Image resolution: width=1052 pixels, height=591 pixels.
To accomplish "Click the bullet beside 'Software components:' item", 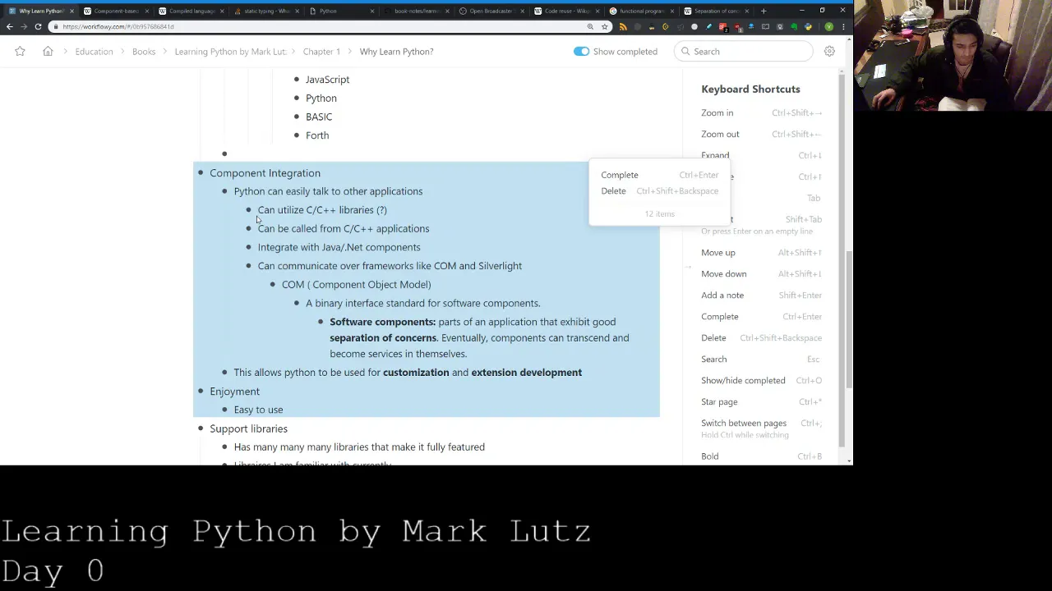I will tap(321, 322).
